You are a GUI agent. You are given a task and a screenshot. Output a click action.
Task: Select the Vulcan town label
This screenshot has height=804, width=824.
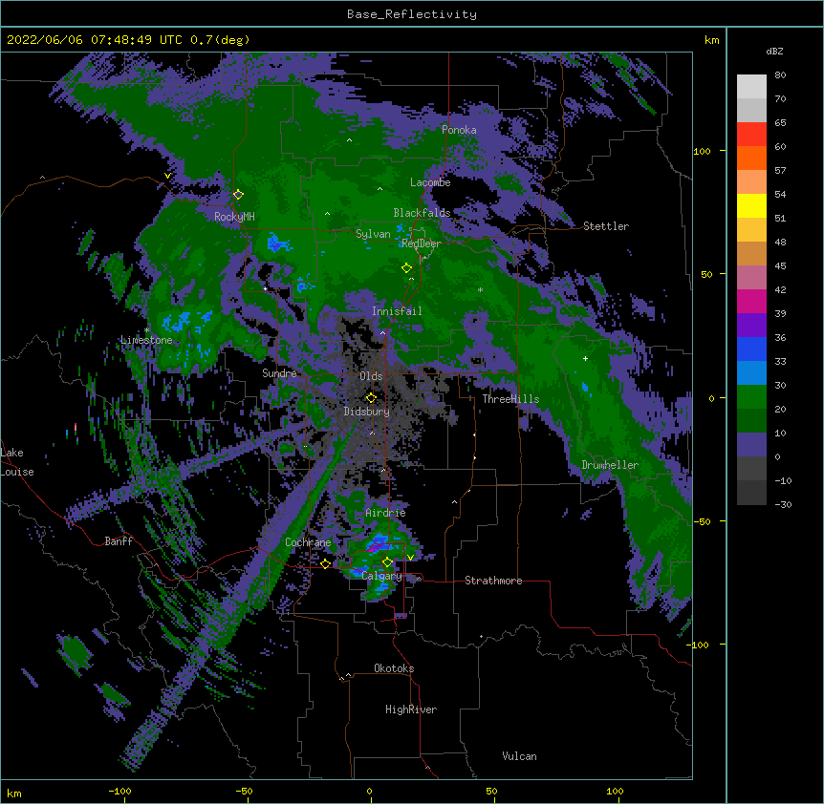coord(519,756)
